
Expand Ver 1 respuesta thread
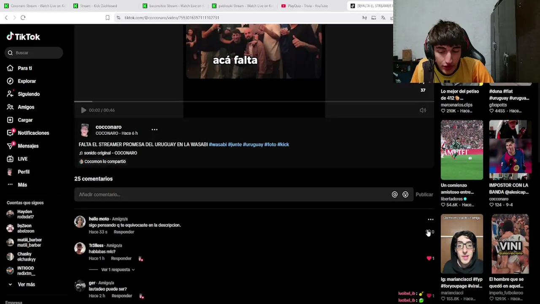click(x=118, y=269)
